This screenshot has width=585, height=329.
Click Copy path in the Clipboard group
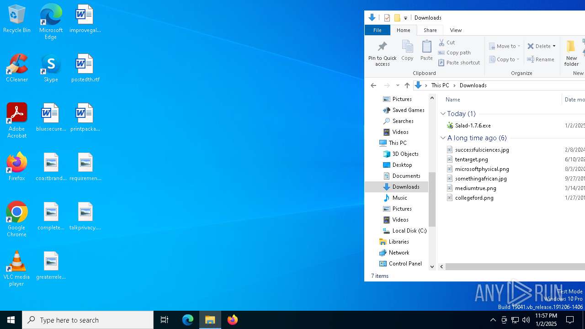pos(454,53)
